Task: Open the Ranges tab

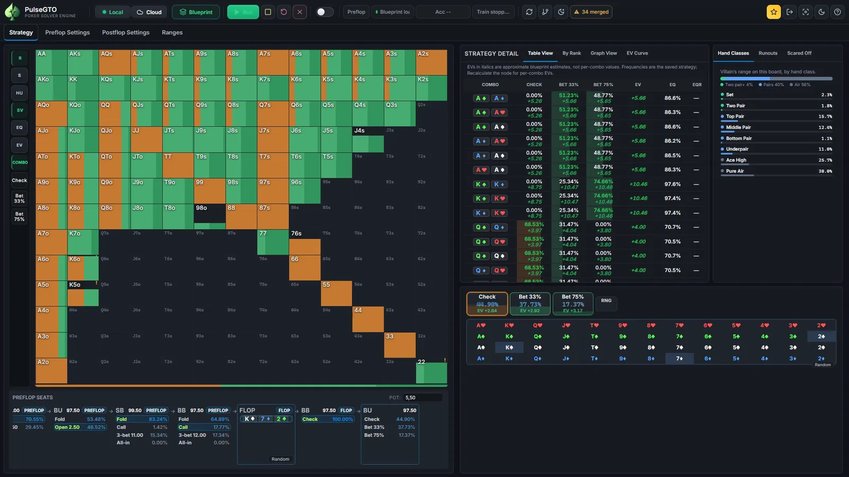Action: pyautogui.click(x=172, y=32)
